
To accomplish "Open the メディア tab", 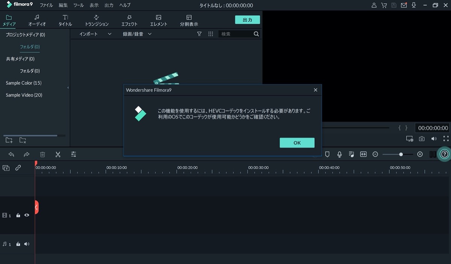I will (9, 20).
